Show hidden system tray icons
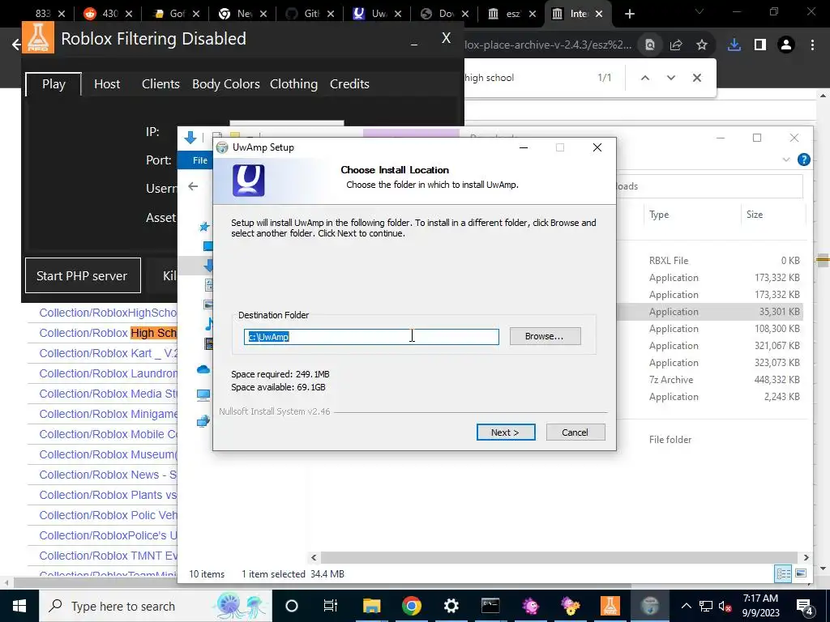The height and width of the screenshot is (622, 830). [686, 606]
